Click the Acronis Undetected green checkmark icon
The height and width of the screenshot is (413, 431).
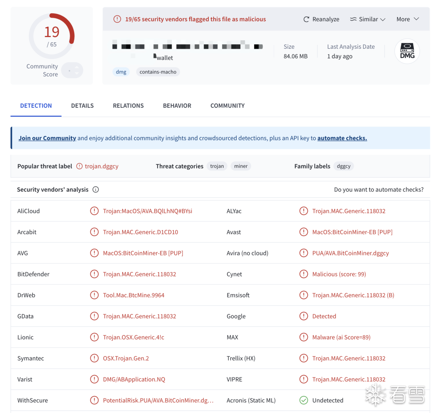(303, 400)
